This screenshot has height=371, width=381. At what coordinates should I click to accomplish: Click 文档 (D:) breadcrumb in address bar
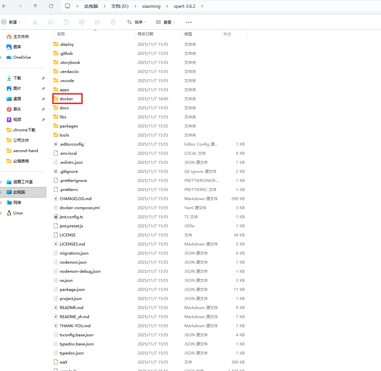(120, 6)
